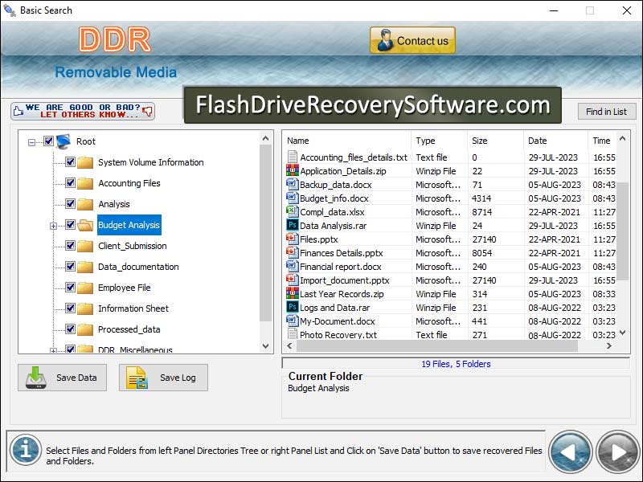
Task: Click the Application_Details.zip archive icon
Action: coord(293,170)
